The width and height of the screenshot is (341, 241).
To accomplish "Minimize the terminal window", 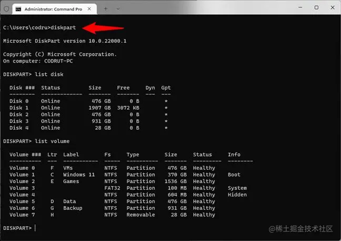I will (300, 7).
